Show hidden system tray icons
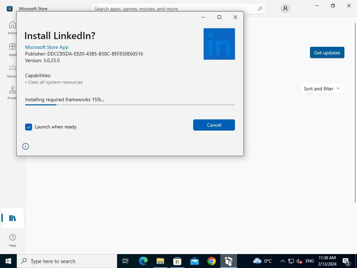The image size is (357, 268). coord(282,261)
